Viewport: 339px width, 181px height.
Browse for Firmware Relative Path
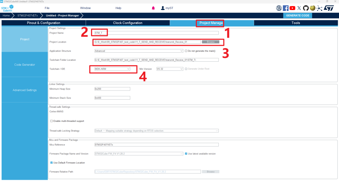click(x=211, y=172)
